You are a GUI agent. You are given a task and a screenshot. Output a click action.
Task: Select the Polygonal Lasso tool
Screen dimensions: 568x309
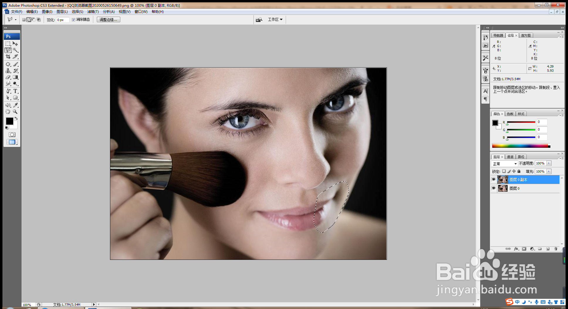[8, 50]
